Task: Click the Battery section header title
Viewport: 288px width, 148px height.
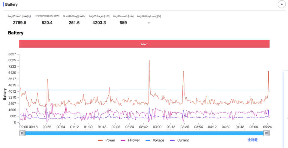Action: point(11,5)
